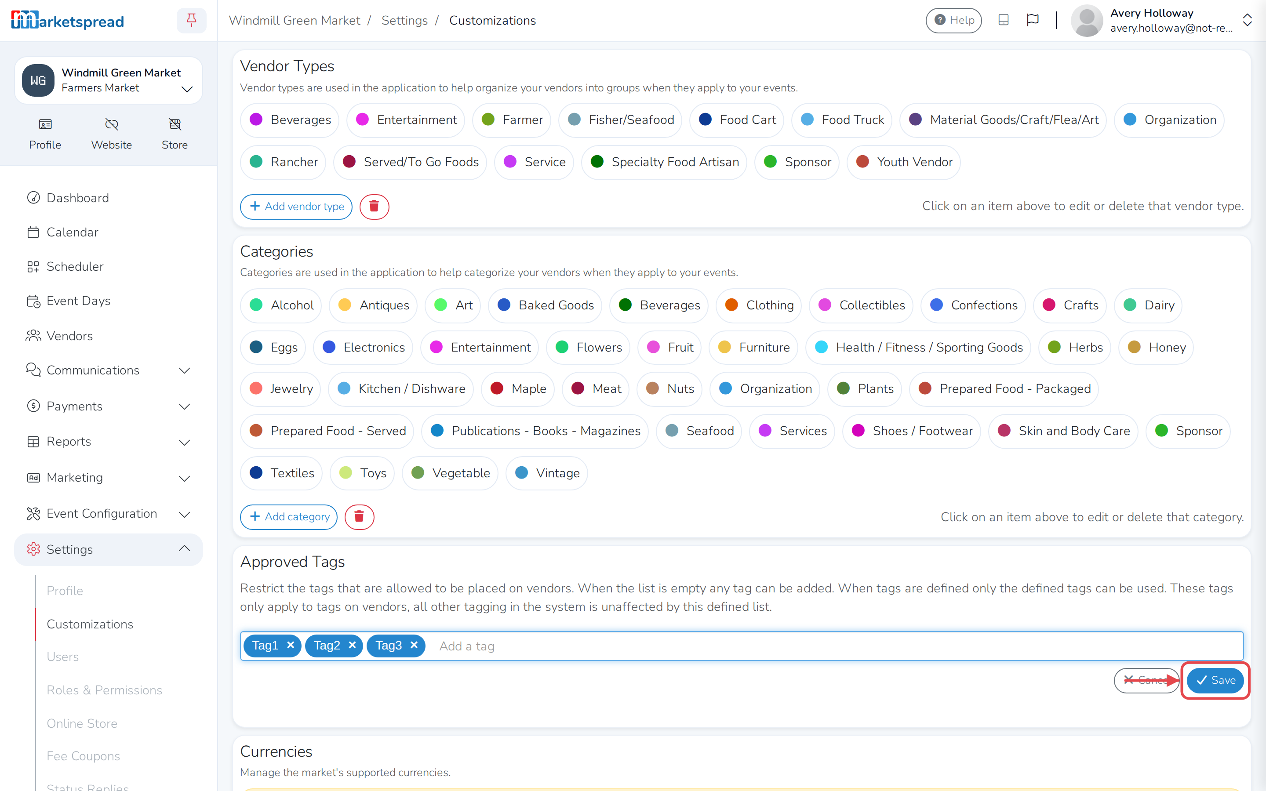Image resolution: width=1266 pixels, height=791 pixels.
Task: Expand the Communications menu
Action: coord(108,370)
